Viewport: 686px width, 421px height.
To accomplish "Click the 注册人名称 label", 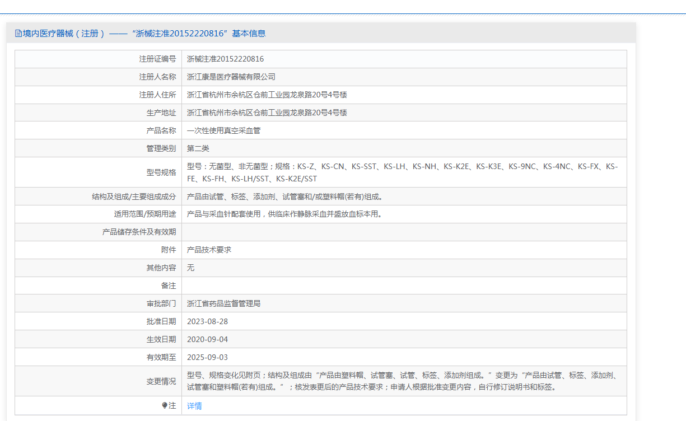I will pyautogui.click(x=157, y=77).
